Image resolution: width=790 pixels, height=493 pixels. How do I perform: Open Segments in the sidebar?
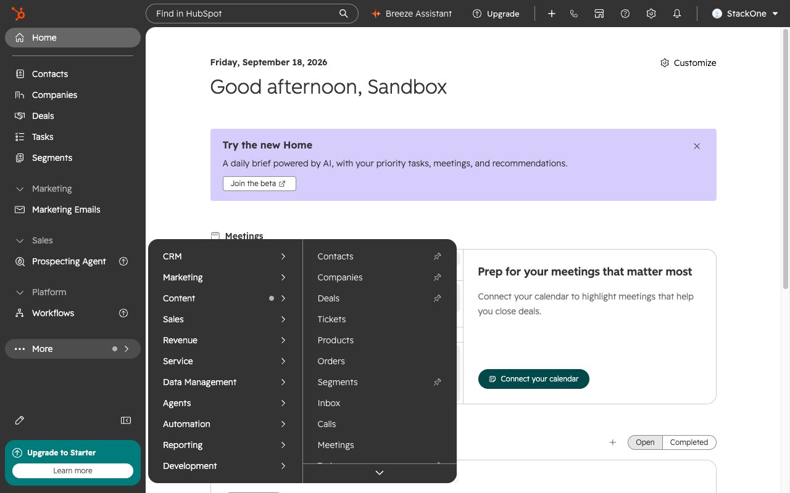73,158
